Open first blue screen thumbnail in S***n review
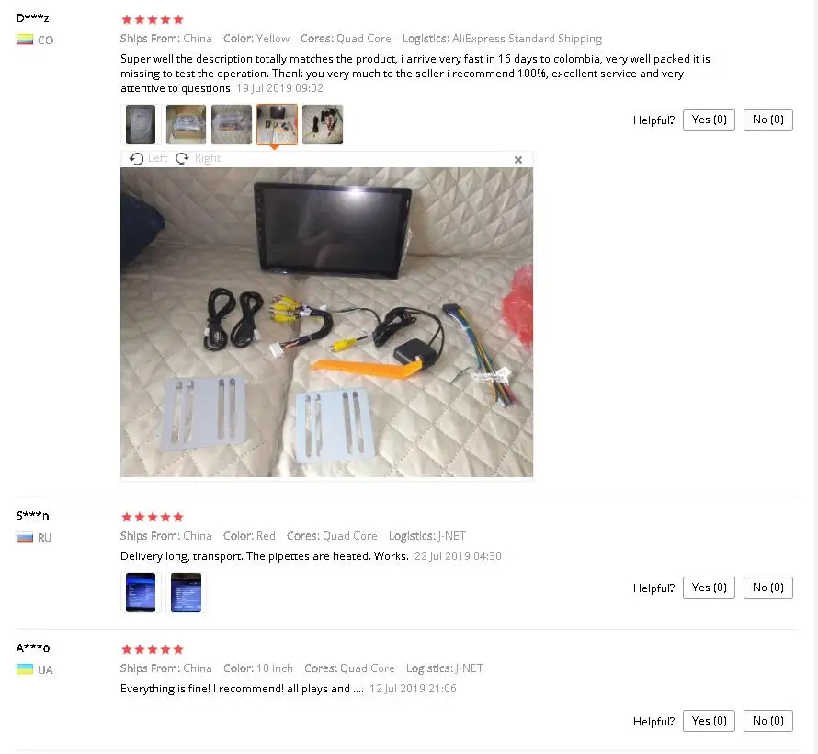 (x=141, y=592)
